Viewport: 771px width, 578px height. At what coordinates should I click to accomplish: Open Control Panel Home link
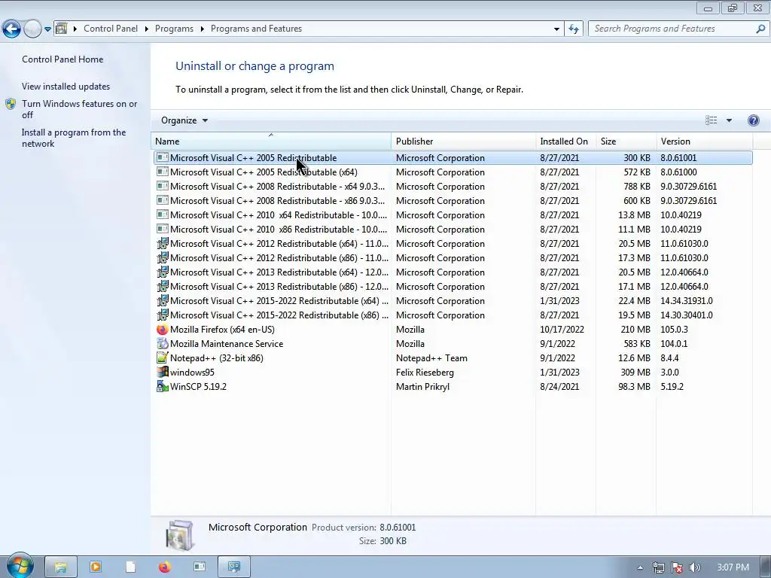click(62, 59)
